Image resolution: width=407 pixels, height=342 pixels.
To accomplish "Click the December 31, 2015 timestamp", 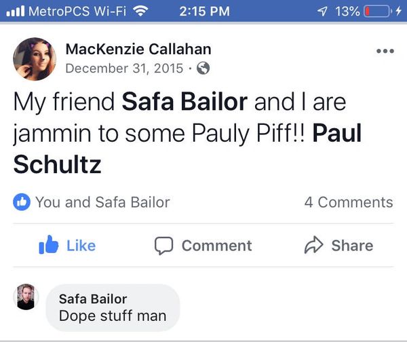I will [x=124, y=68].
